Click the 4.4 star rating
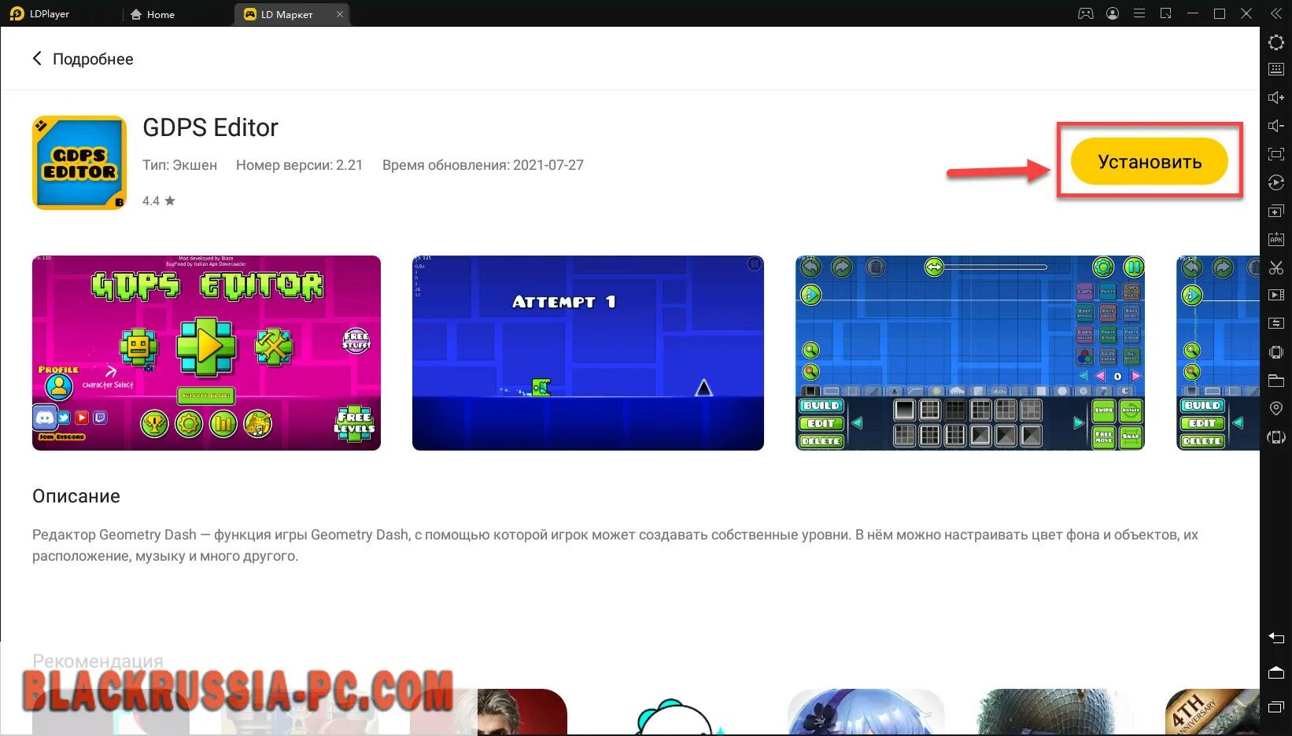The height and width of the screenshot is (736, 1292). [158, 201]
